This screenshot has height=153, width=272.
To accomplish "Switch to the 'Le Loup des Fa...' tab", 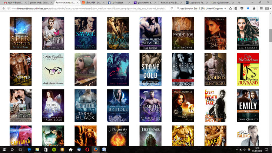I will tap(197, 3).
